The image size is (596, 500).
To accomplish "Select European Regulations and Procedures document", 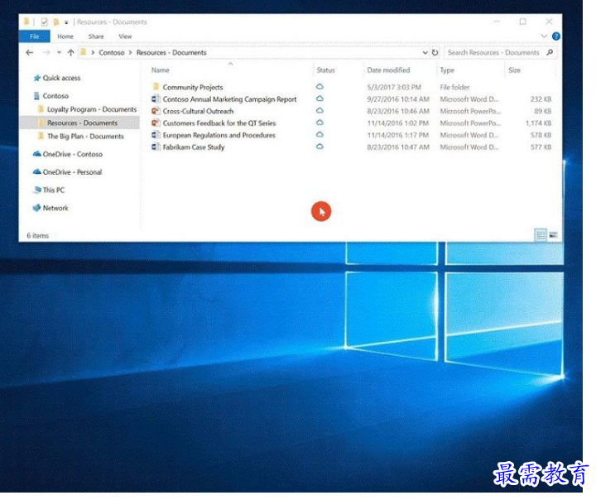I will (x=219, y=136).
